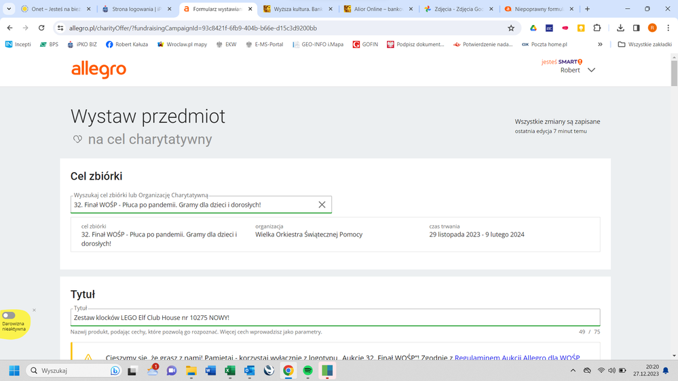Toggle the Darowizna nieaktywna switch
678x381 pixels.
pos(9,315)
